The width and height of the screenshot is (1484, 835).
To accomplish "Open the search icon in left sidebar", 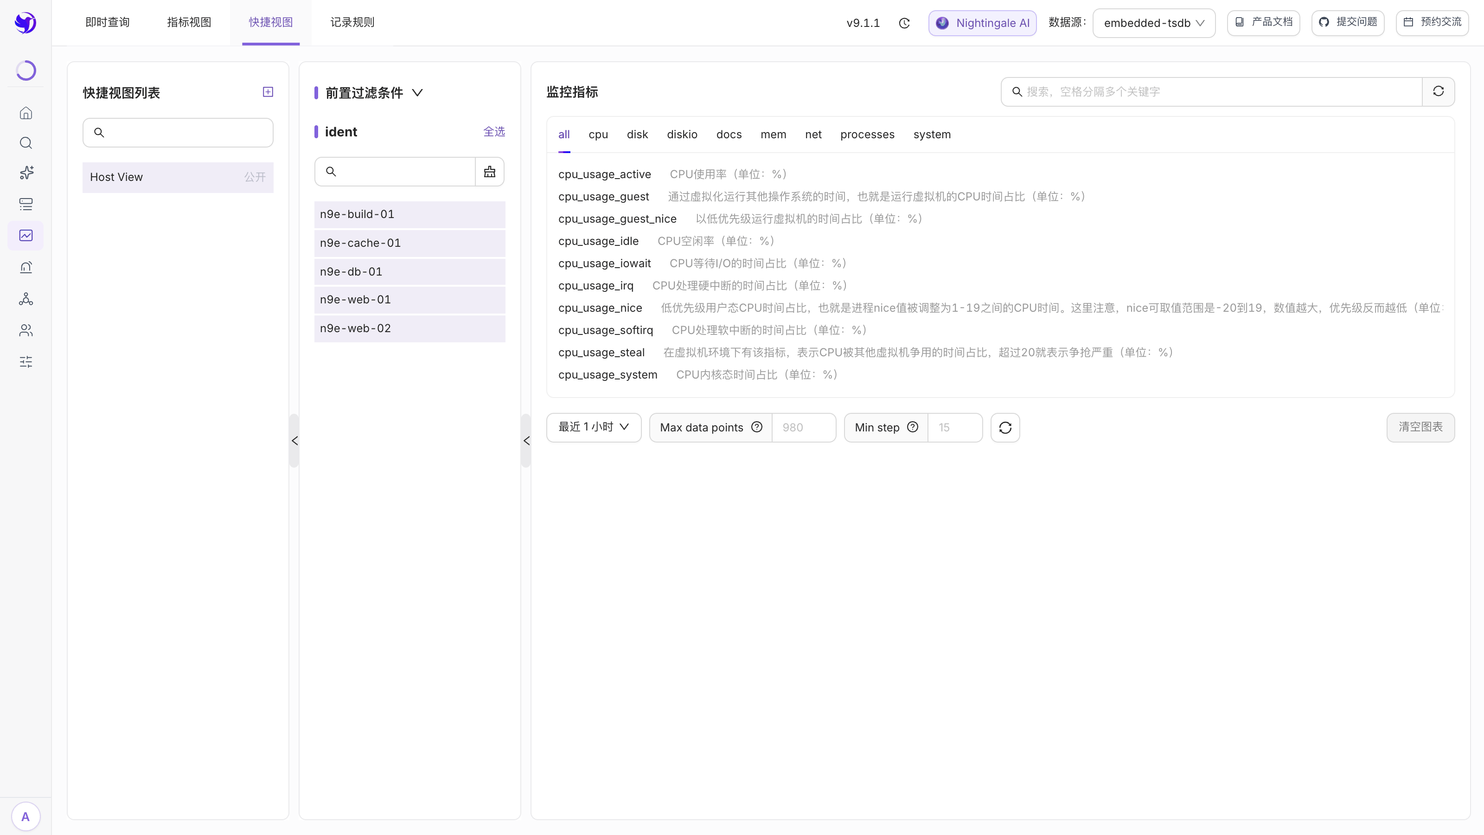I will (26, 143).
